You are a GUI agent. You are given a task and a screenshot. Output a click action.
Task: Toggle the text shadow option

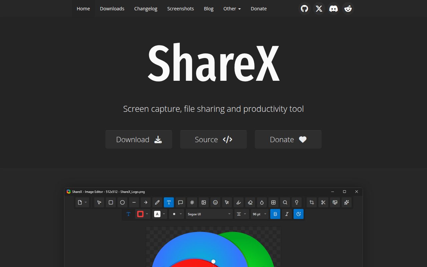coord(299,214)
